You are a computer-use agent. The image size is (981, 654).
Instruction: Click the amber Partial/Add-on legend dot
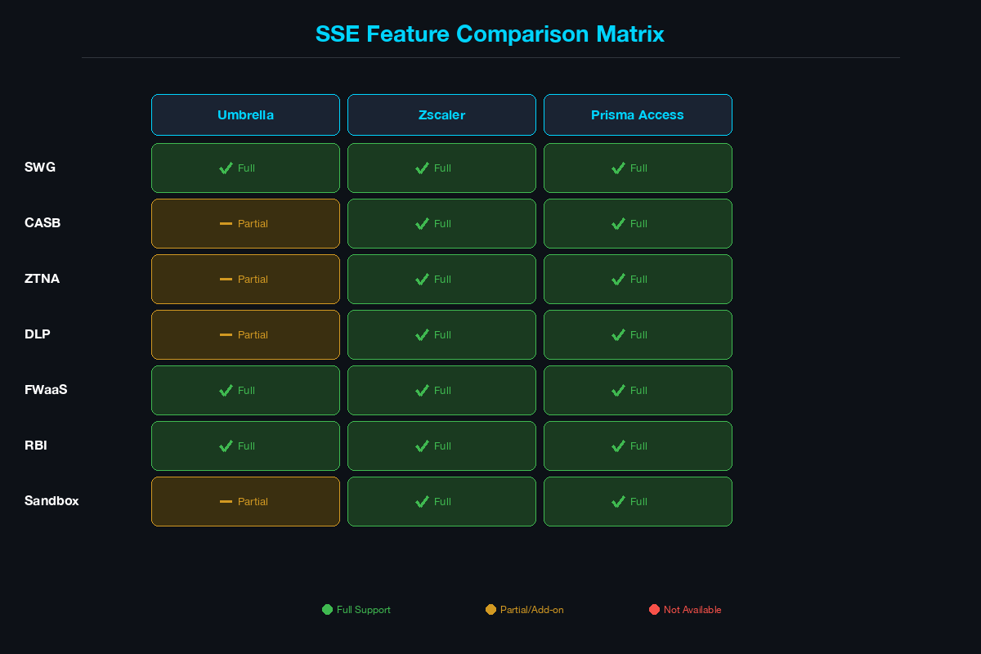[490, 609]
